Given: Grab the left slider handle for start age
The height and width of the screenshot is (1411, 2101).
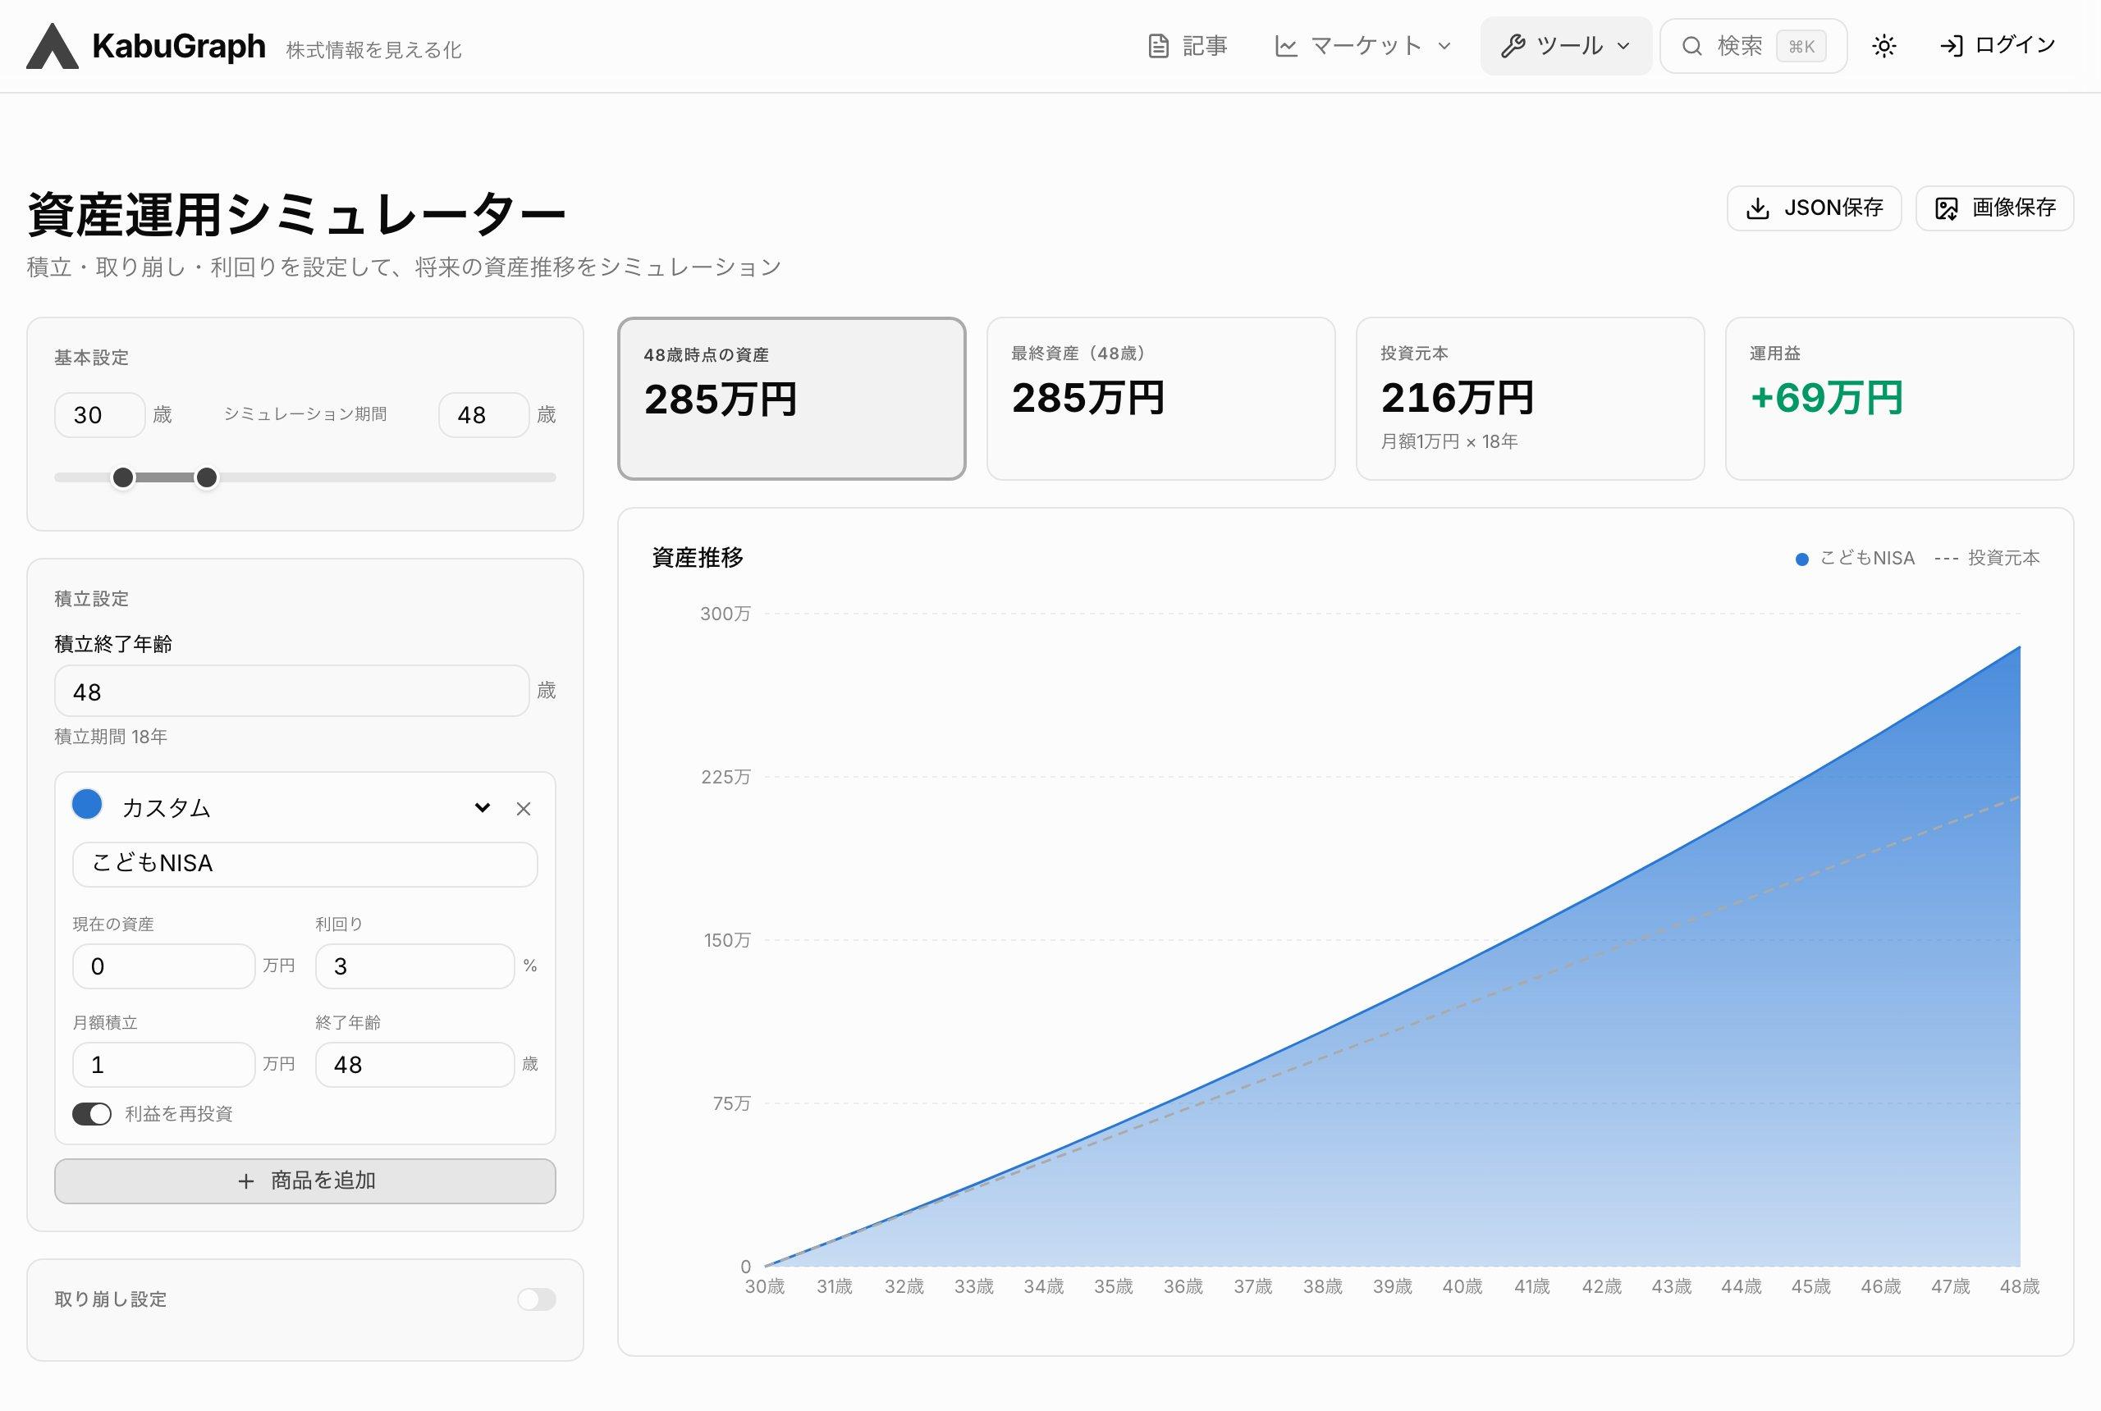Looking at the screenshot, I should (x=123, y=477).
